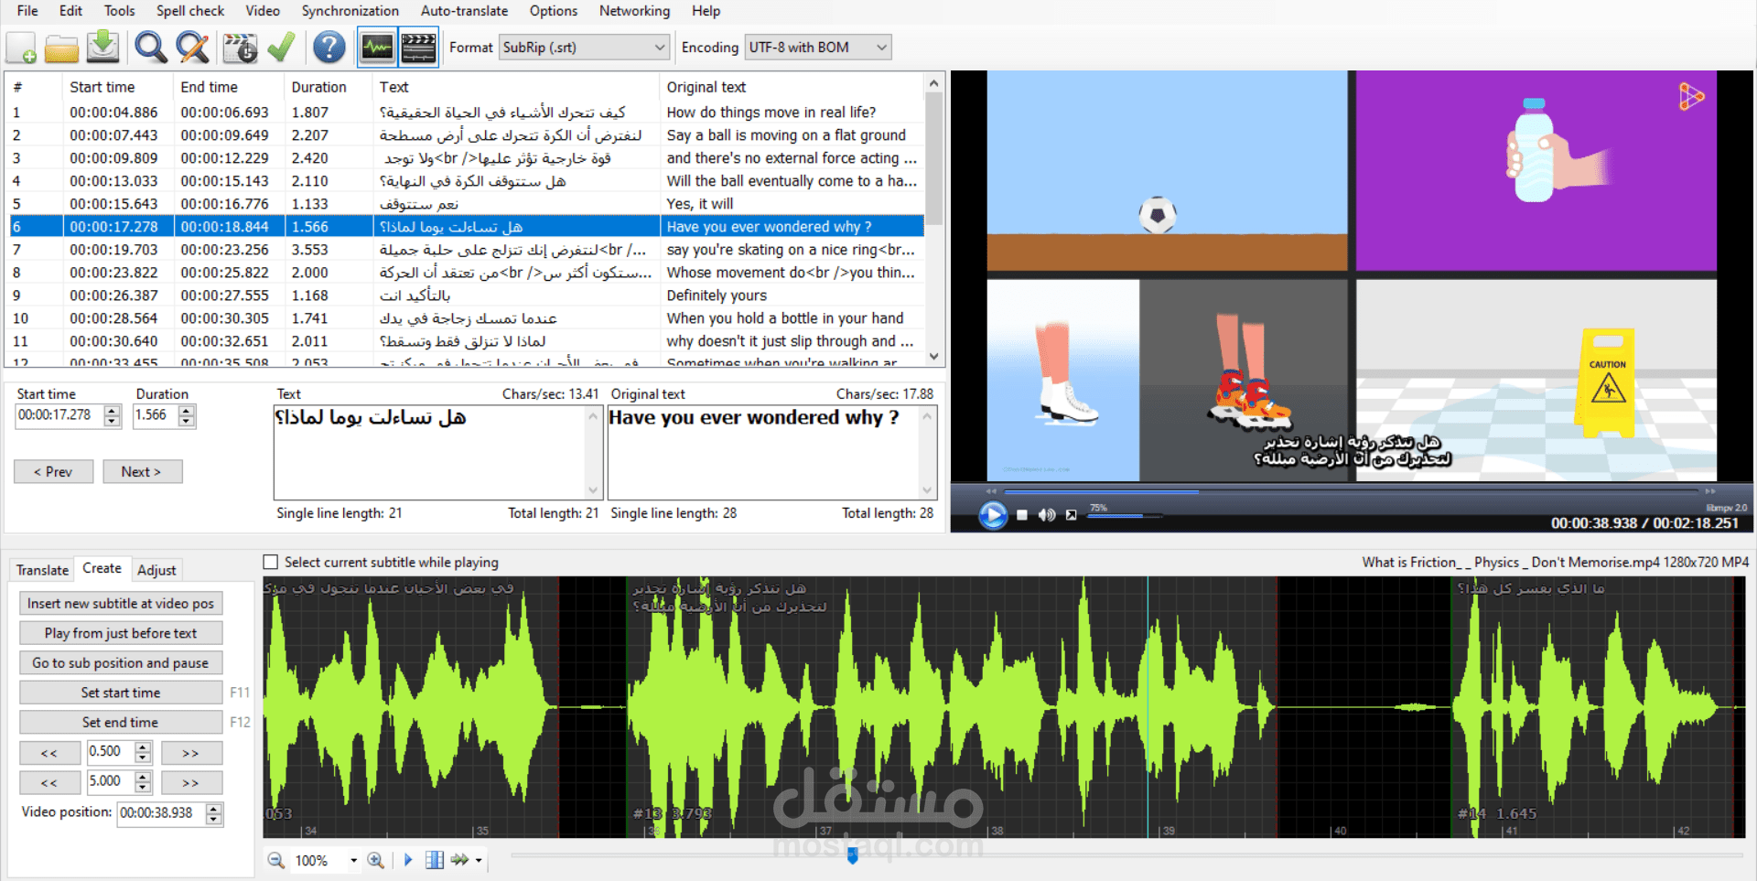Click Play from just before text
1757x881 pixels.
pos(121,633)
